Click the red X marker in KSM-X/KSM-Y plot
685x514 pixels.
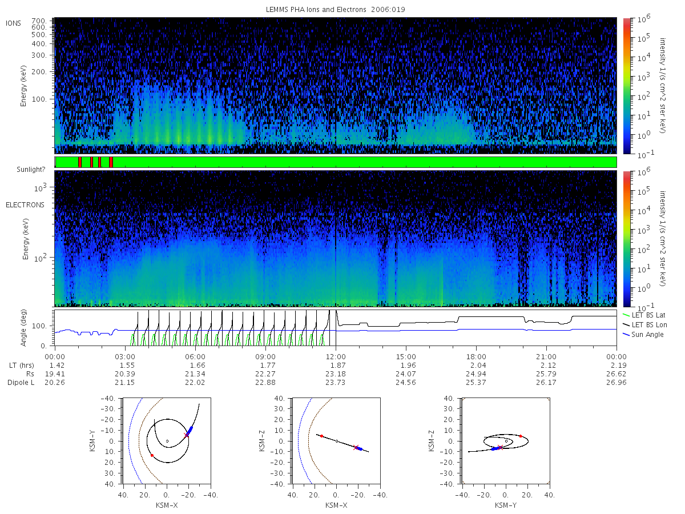tap(186, 435)
